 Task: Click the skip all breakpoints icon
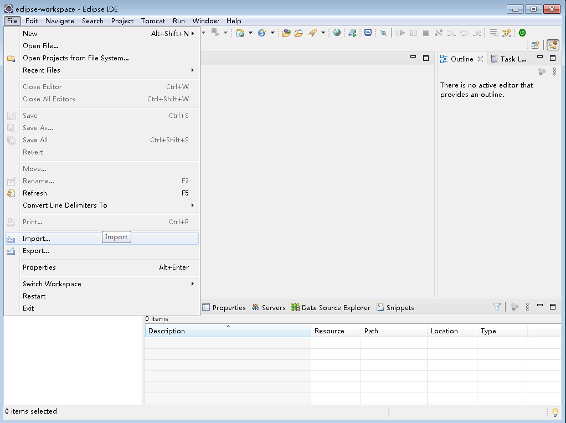click(384, 33)
